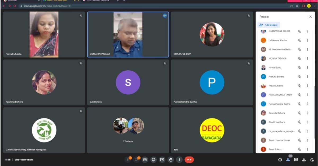The width and height of the screenshot is (318, 166).
Task: Open the three-dot more options in call bar
Action: (x=179, y=160)
